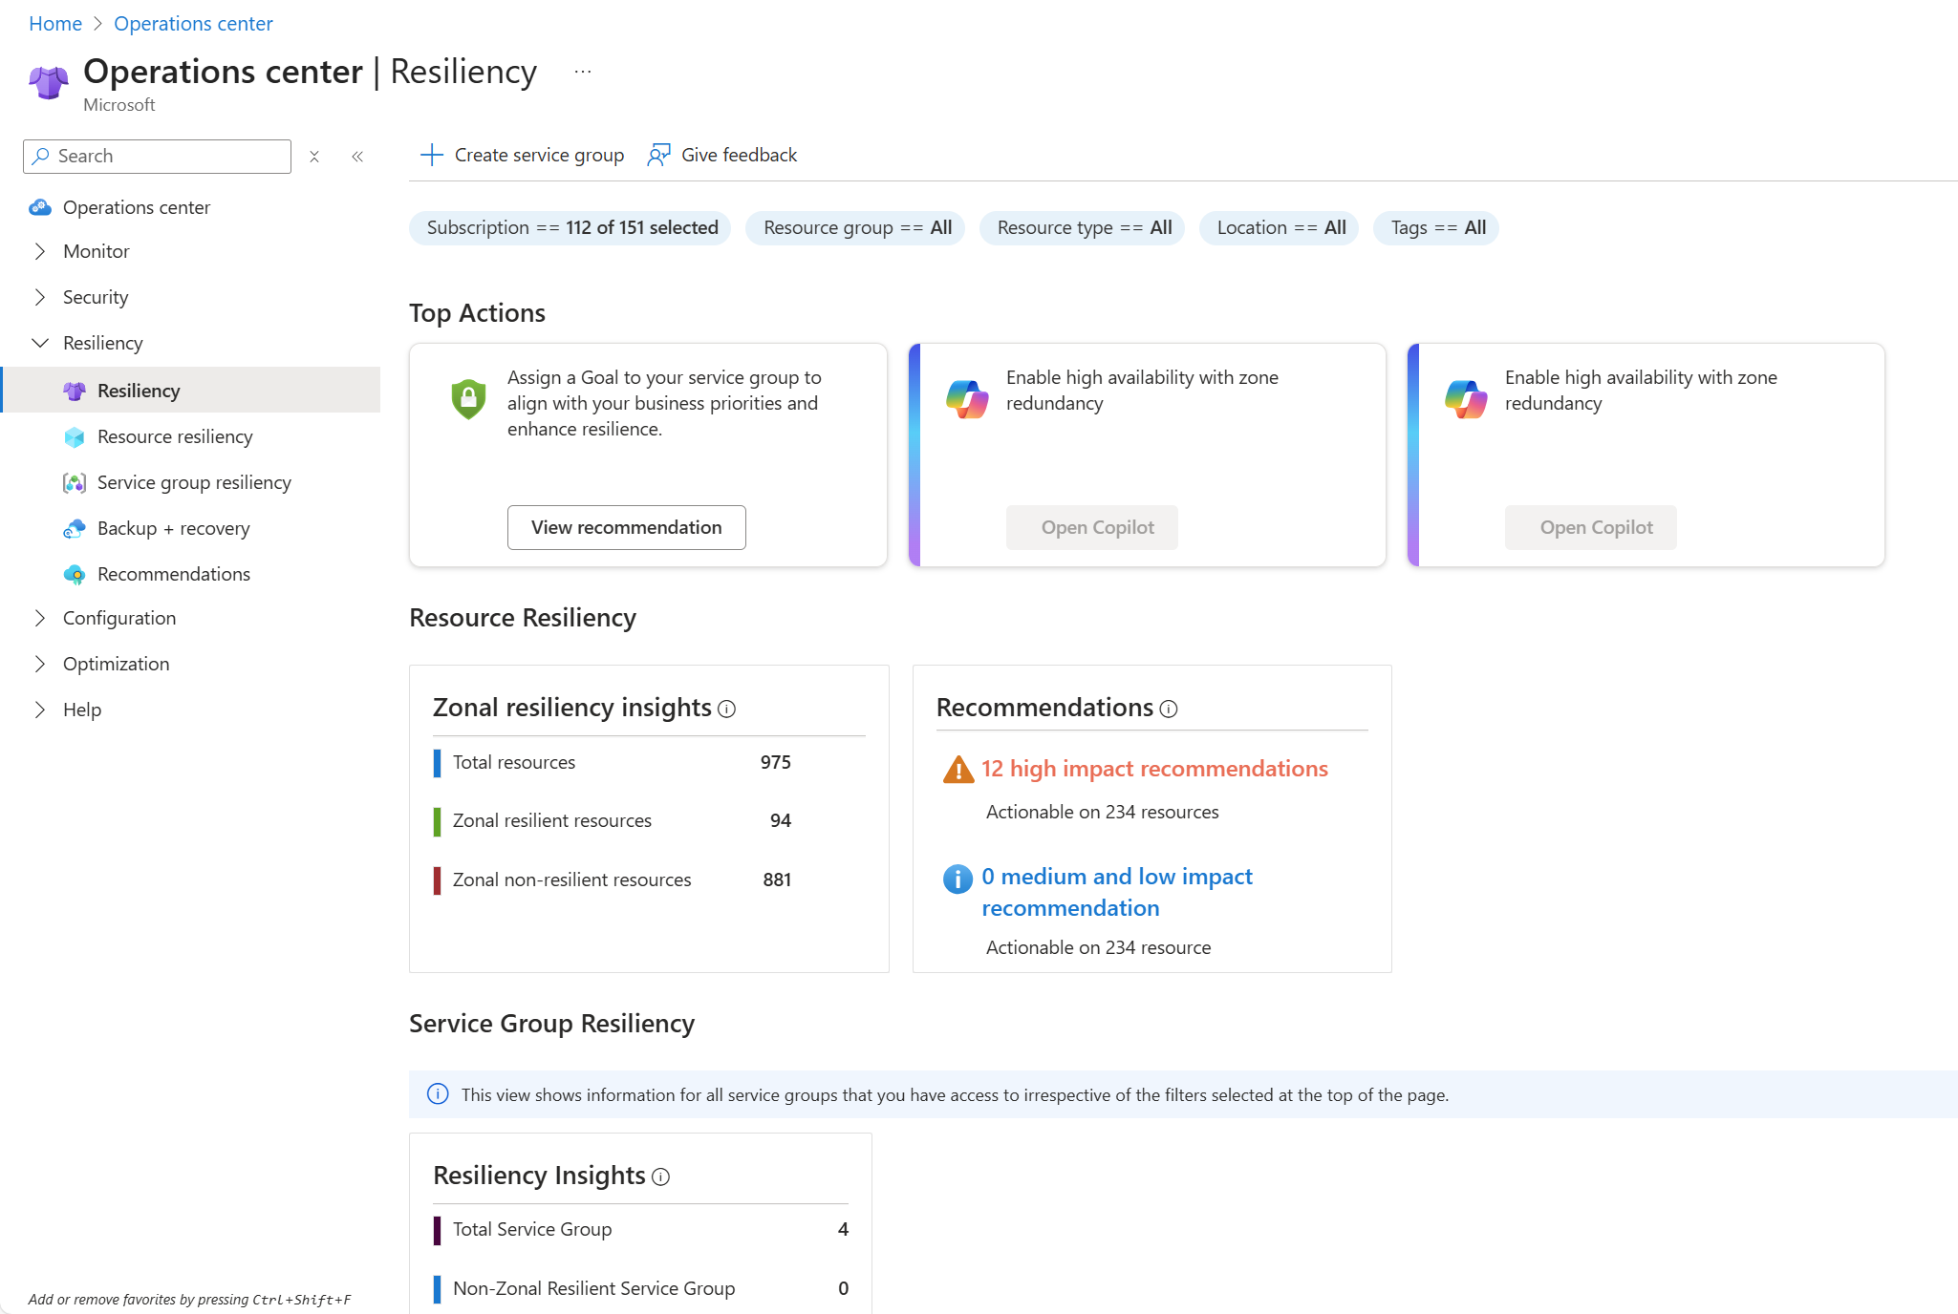Click the Resiliency Insights info icon
The height and width of the screenshot is (1314, 1958).
click(x=660, y=1176)
